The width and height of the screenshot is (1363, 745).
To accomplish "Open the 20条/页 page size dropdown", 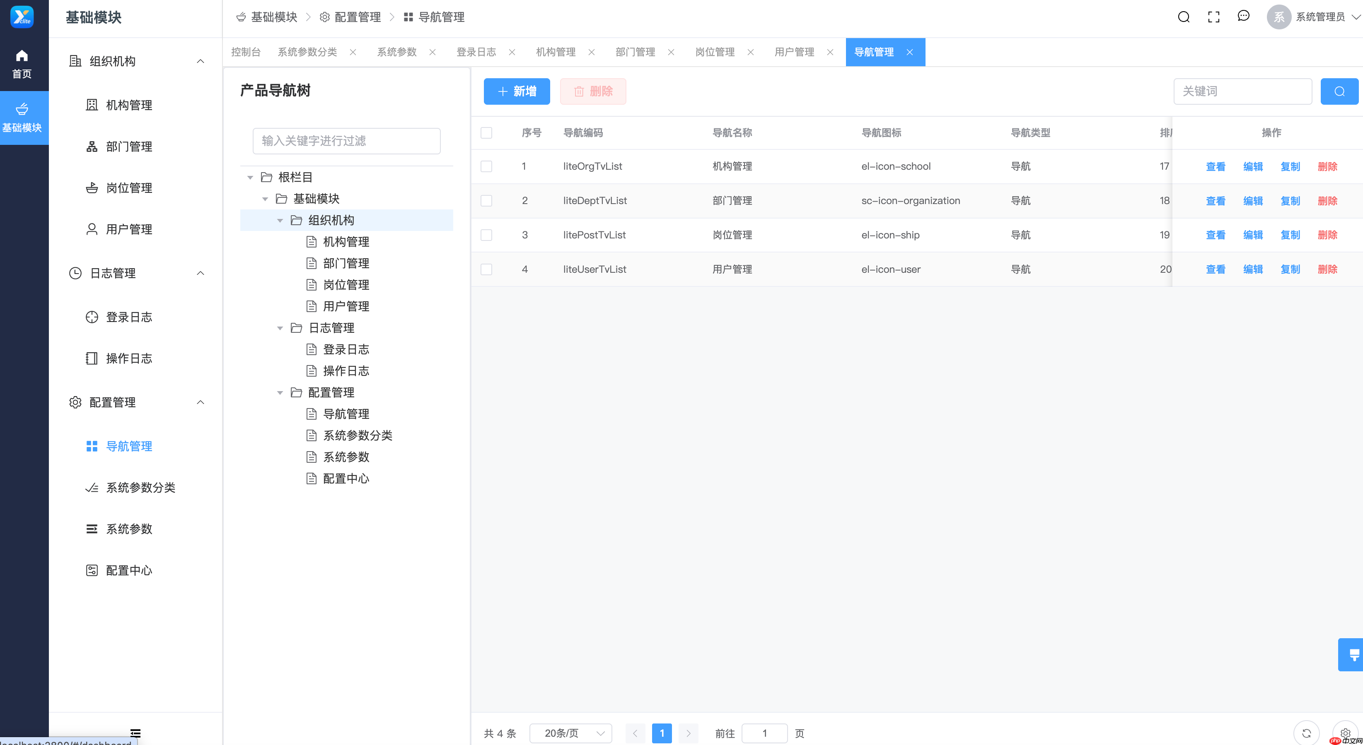I will pyautogui.click(x=570, y=733).
